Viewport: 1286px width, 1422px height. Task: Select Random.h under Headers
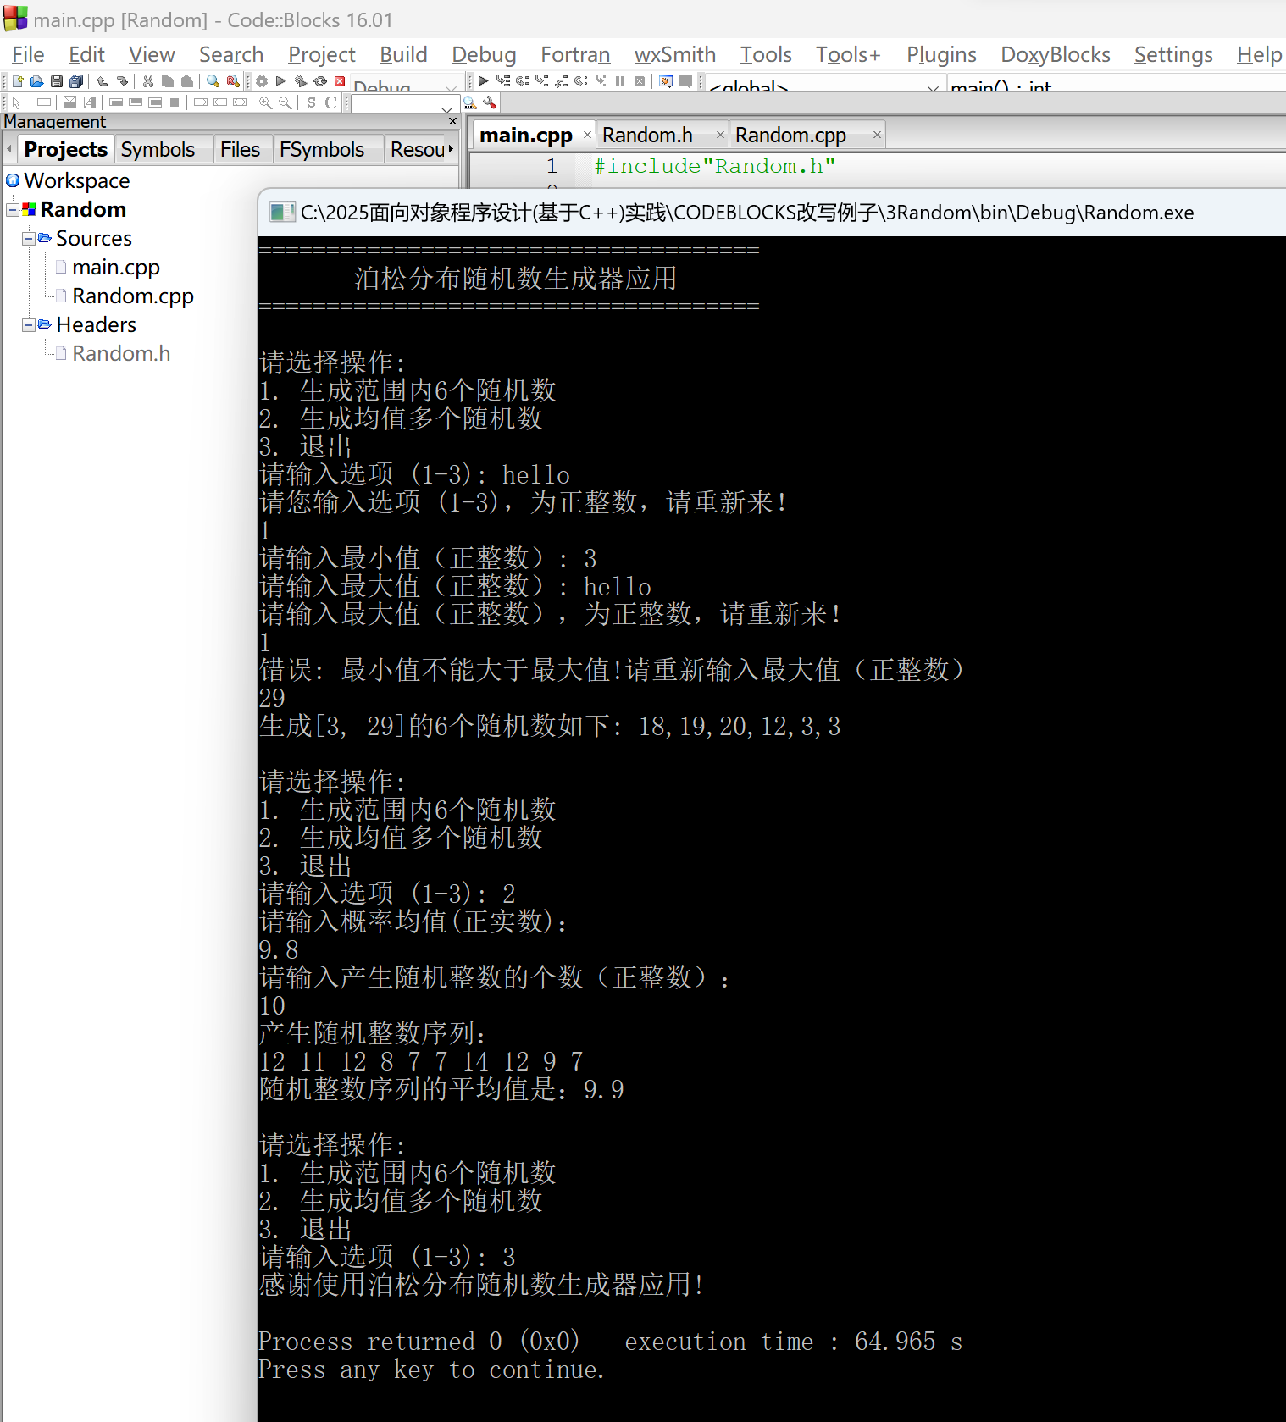pos(120,354)
